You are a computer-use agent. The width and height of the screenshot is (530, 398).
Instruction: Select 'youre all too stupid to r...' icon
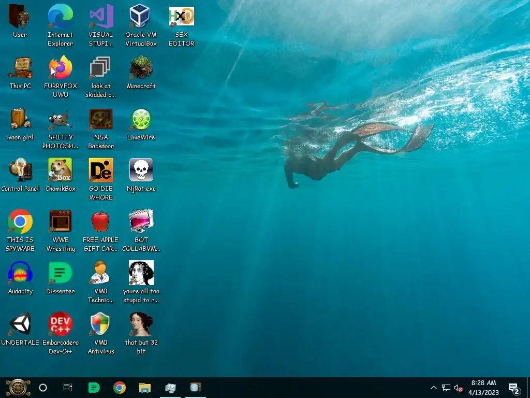141,282
